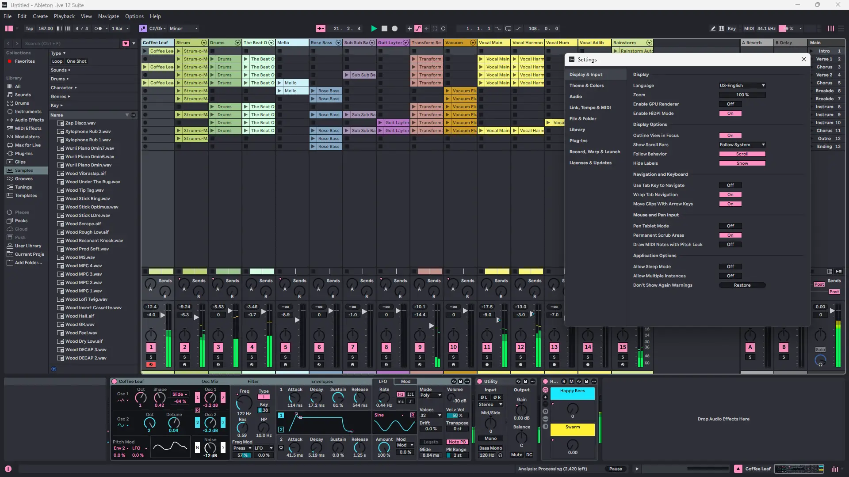This screenshot has width=849, height=477.
Task: Toggle the Automation Arm button
Action: point(418,28)
